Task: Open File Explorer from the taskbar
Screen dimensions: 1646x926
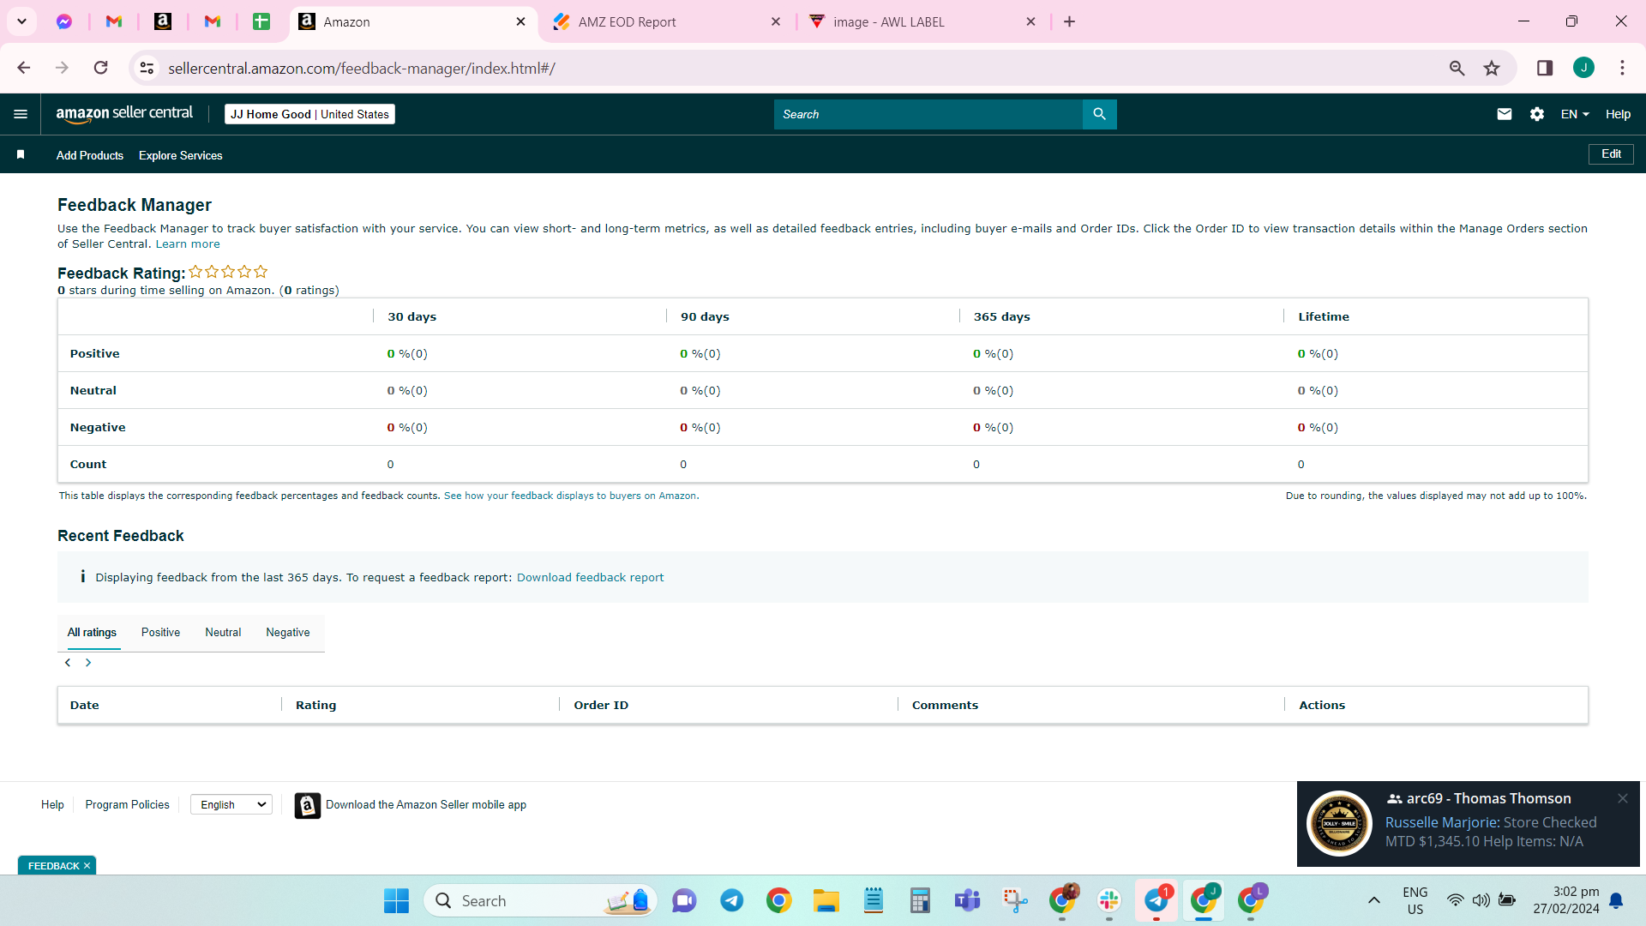Action: point(826,900)
